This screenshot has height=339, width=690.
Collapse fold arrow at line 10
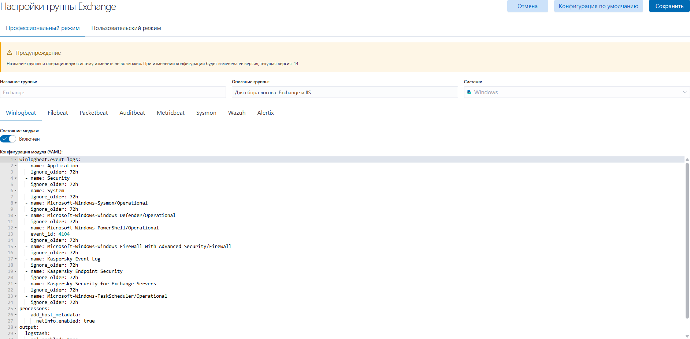pos(15,216)
